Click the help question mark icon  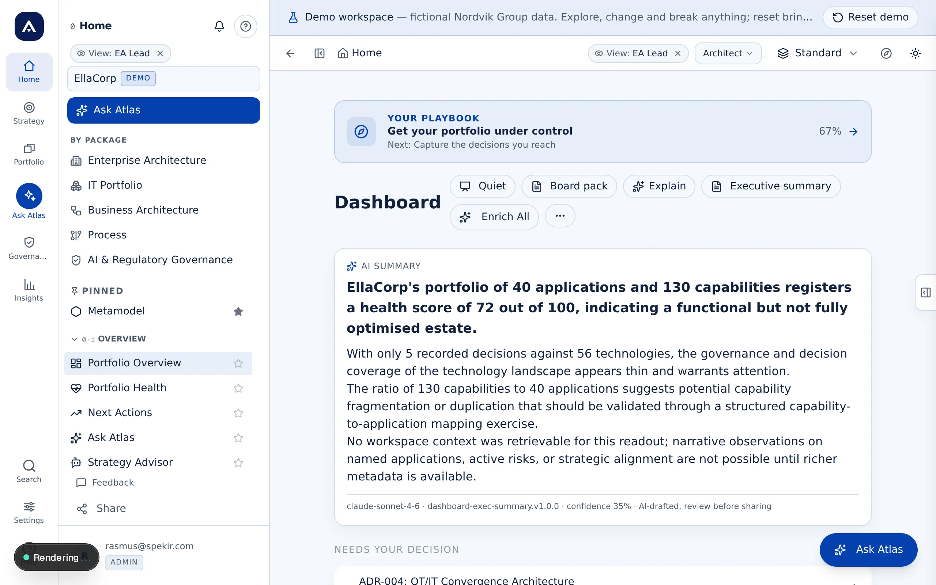click(246, 26)
